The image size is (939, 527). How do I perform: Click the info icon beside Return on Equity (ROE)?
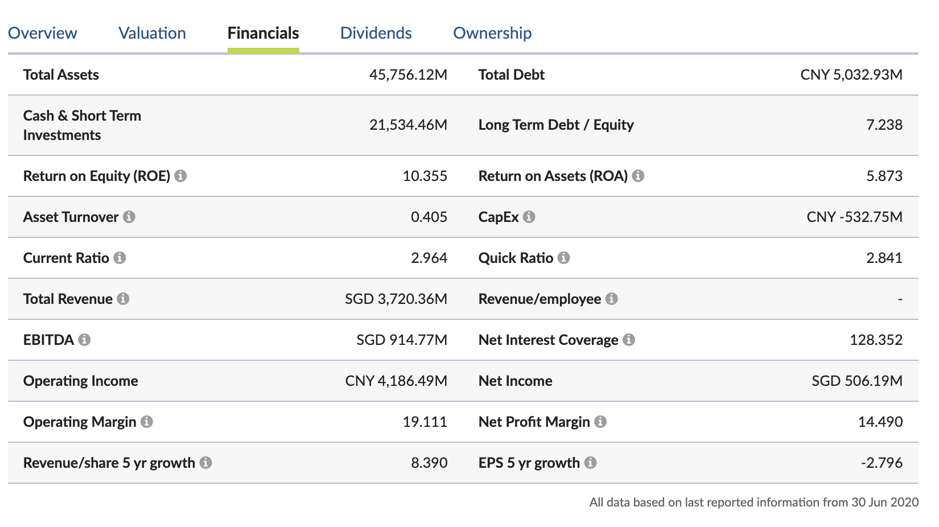pyautogui.click(x=180, y=176)
